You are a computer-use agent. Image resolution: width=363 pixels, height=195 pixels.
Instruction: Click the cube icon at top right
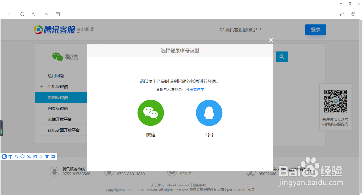[x=353, y=14]
